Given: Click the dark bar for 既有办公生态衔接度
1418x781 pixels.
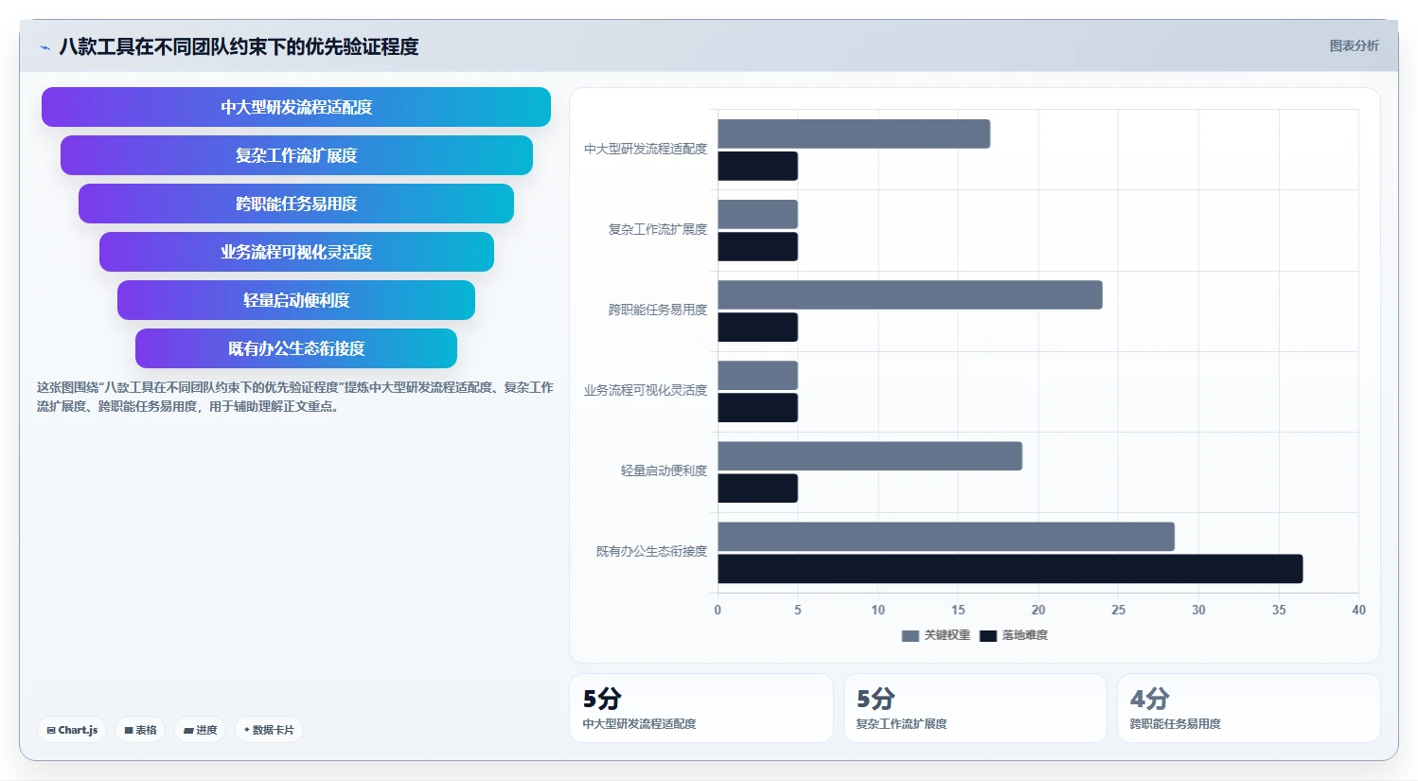Looking at the screenshot, I should pos(1011,568).
